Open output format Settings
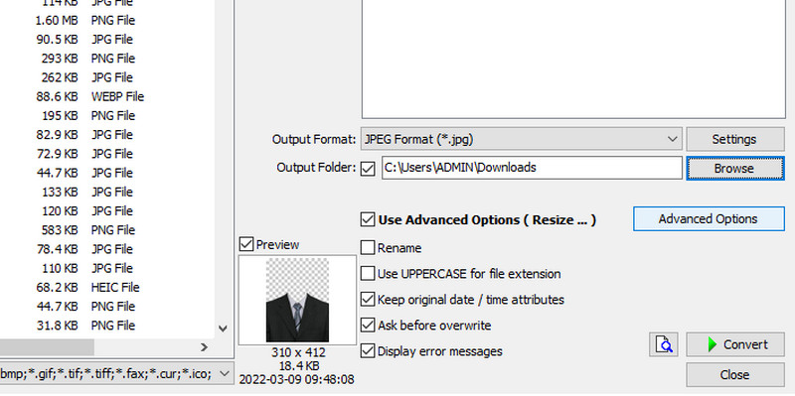795x396 pixels. click(735, 139)
